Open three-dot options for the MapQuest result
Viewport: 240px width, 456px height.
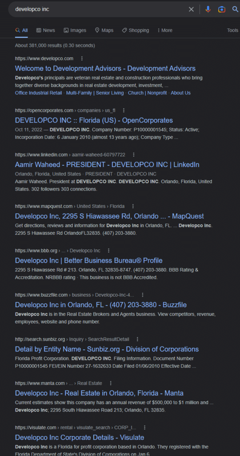pos(133,206)
